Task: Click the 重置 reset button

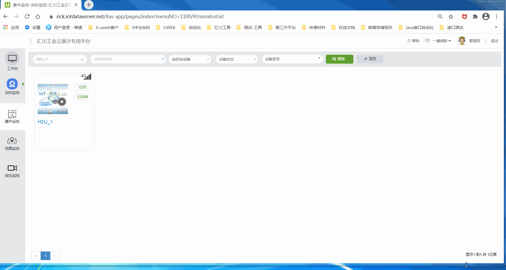Action: tap(370, 59)
